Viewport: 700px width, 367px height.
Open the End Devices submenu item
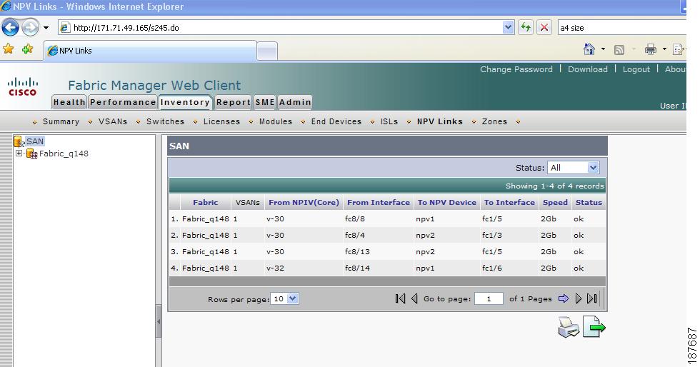click(336, 121)
